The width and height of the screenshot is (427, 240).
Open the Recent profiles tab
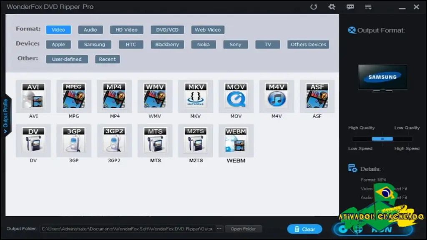click(x=107, y=59)
